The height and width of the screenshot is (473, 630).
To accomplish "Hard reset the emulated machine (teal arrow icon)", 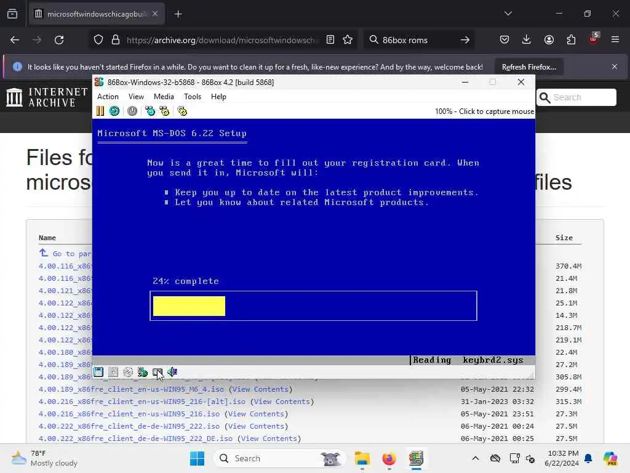I will (x=114, y=111).
